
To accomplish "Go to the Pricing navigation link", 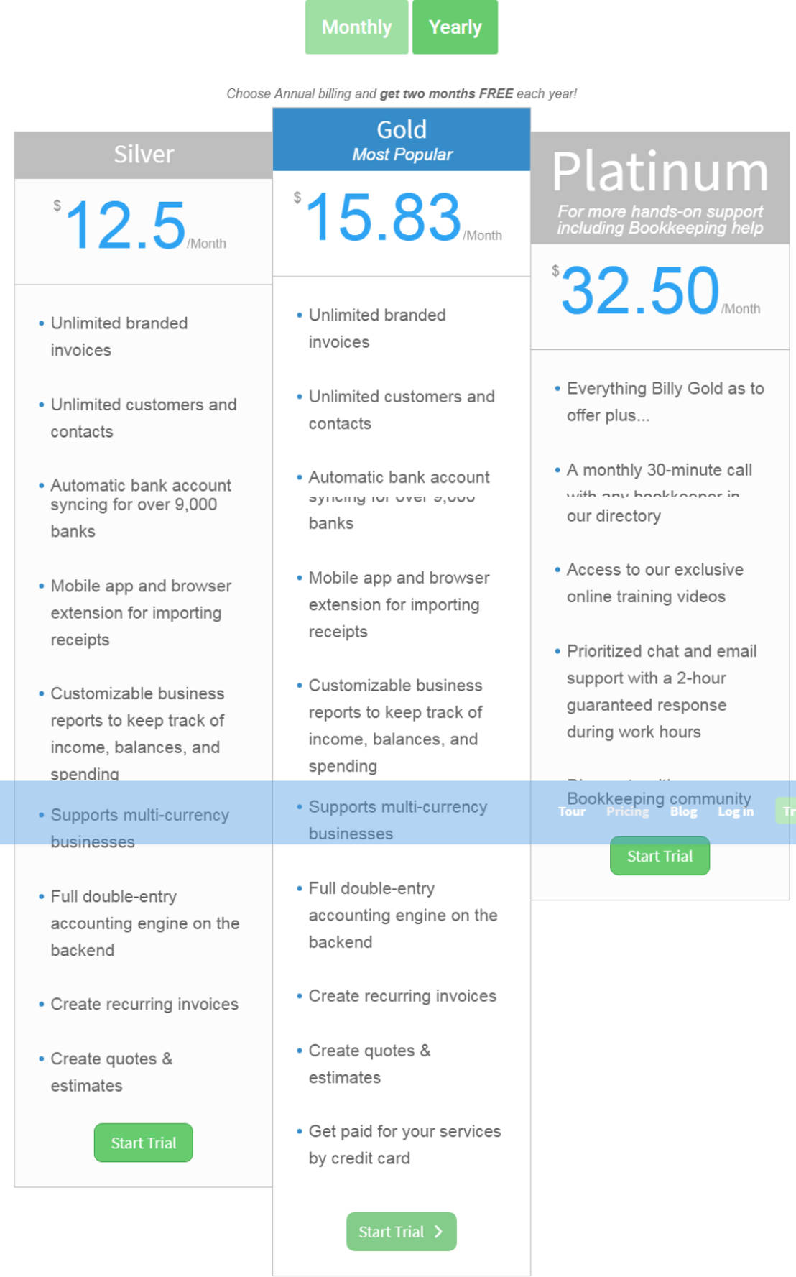I will (627, 811).
